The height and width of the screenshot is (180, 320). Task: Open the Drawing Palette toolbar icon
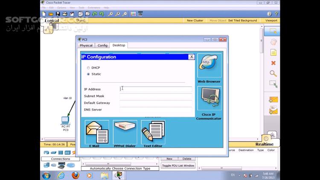coord(133,14)
